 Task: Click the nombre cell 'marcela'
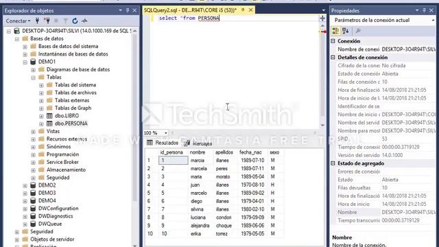(200, 169)
